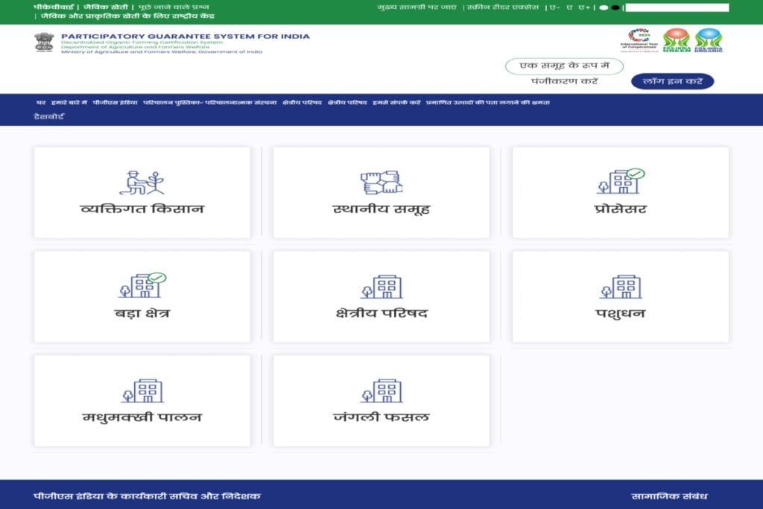
Task: Click the search field in top bar
Action: (x=677, y=7)
